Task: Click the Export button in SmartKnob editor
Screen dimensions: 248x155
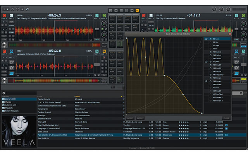Action: [140, 118]
